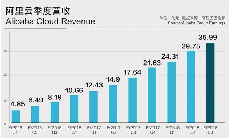This screenshot has height=138, width=229.
Task: Click Source:Alibaba Group Earnings text
Action: pyautogui.click(x=196, y=23)
